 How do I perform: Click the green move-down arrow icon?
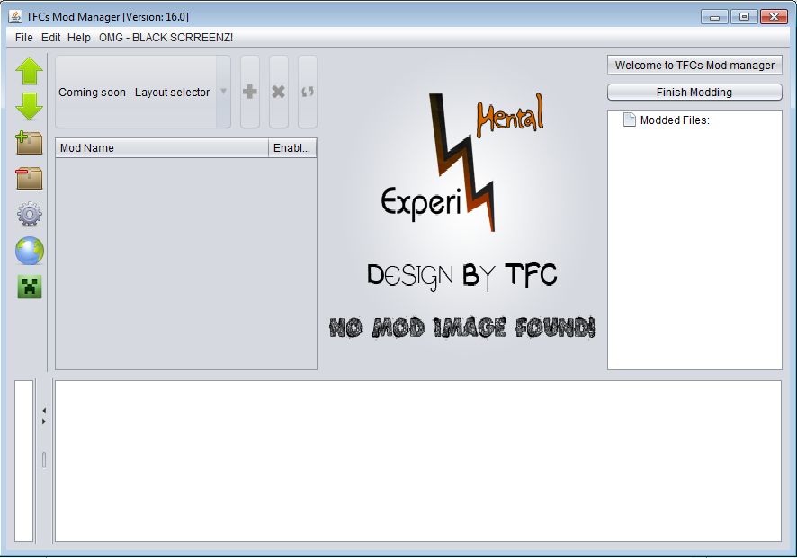pyautogui.click(x=30, y=106)
